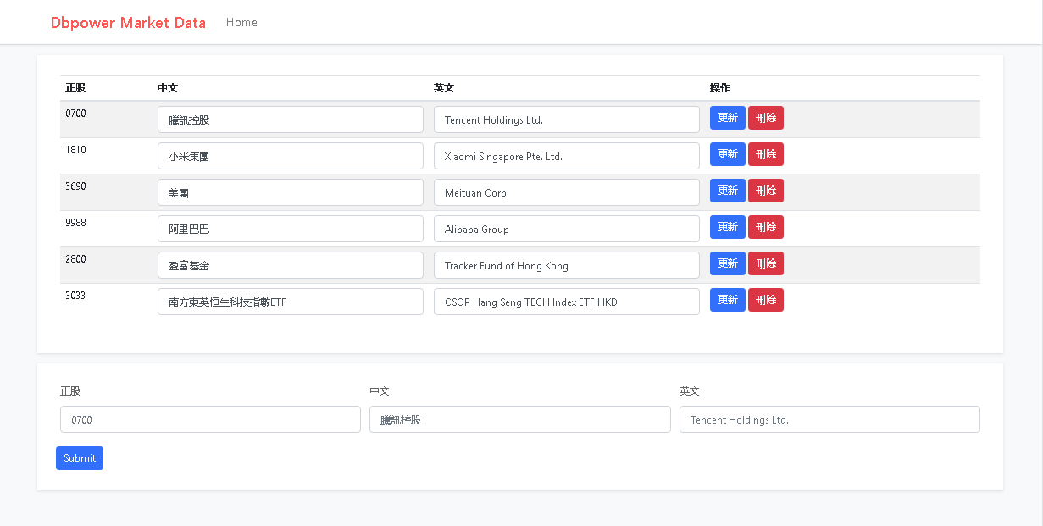This screenshot has width=1043, height=526.
Task: Delete the 3033 CSOP ETF row
Action: coord(766,300)
